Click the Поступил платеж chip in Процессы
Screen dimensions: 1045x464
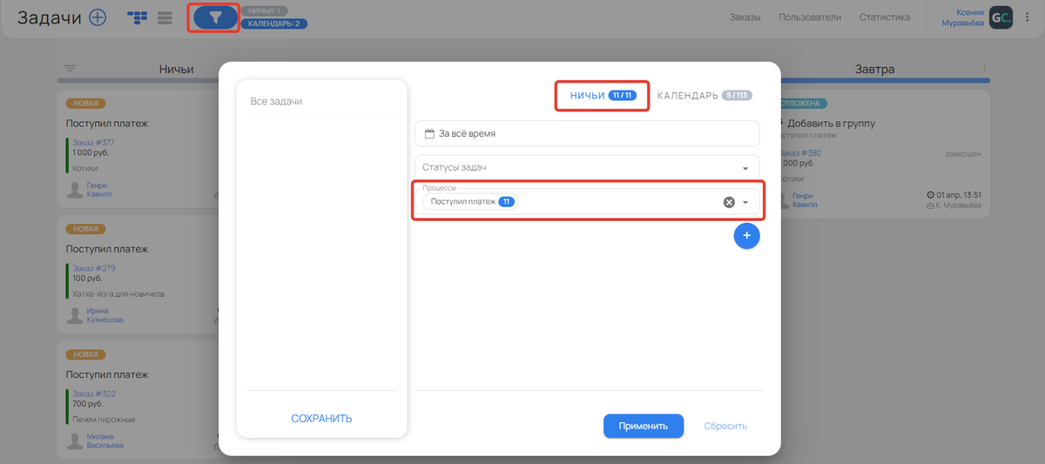(x=470, y=202)
